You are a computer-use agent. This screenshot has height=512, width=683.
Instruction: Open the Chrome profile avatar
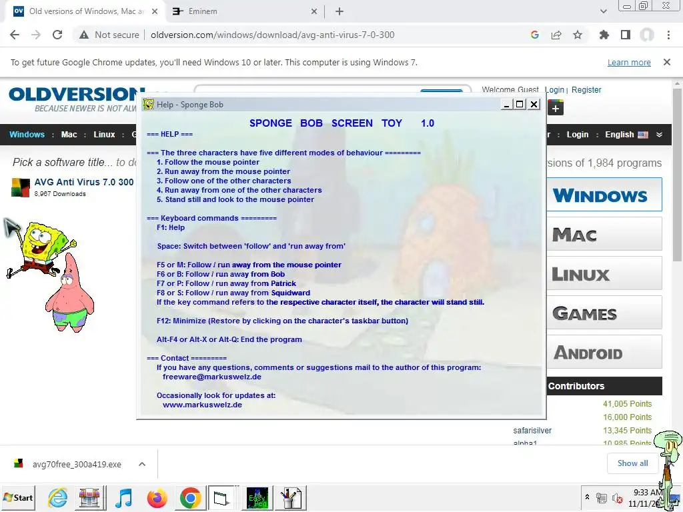click(646, 35)
